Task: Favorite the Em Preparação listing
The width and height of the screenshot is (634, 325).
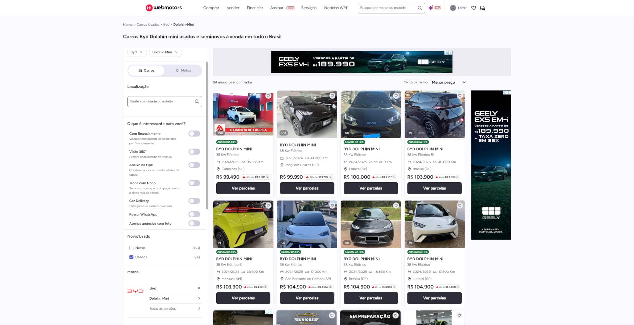Action: pos(395,315)
